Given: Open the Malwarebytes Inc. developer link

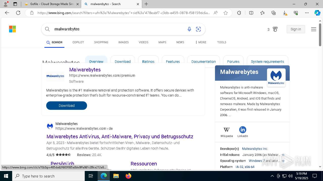Looking at the screenshot, I should pyautogui.click(x=255, y=149).
